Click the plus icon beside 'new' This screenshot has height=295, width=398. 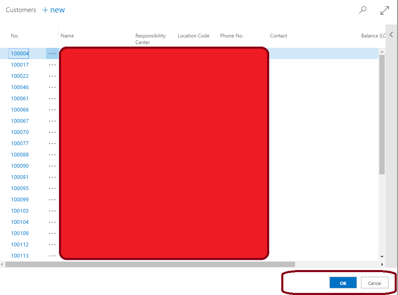tap(44, 10)
